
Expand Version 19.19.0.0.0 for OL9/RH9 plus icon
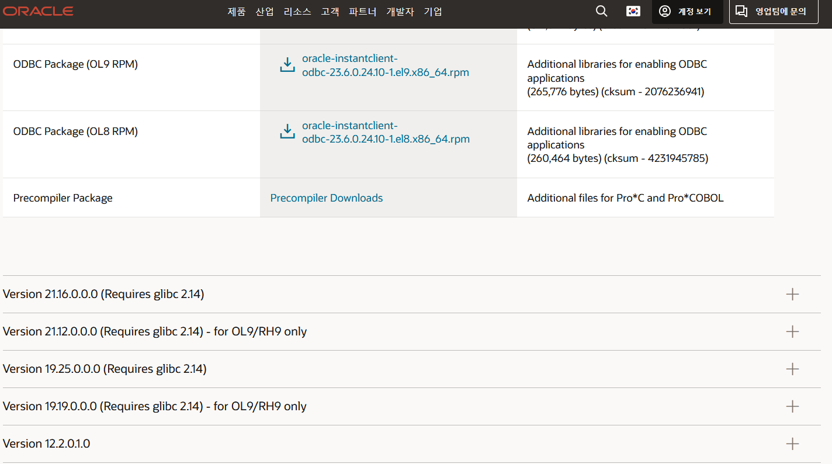click(792, 406)
